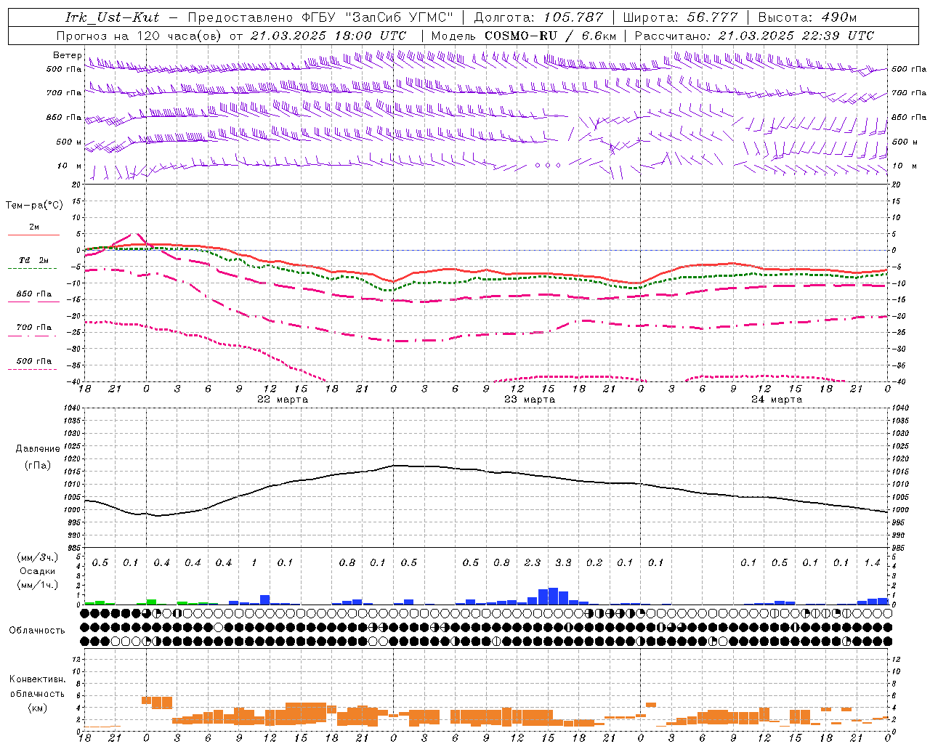Viewport: 930px width, 744px height.
Task: Select the model label COSMO-RU / 6.6км
Action: (550, 36)
